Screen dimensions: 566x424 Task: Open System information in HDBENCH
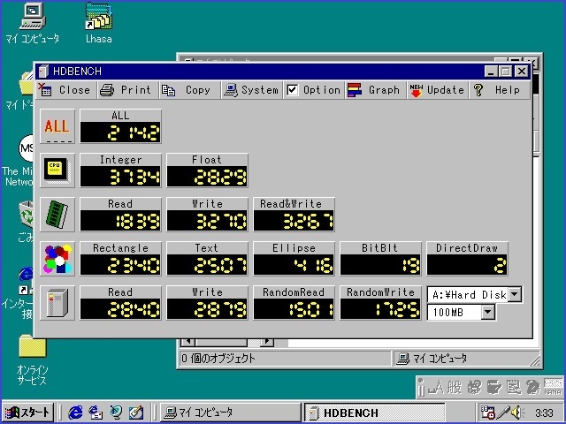252,90
